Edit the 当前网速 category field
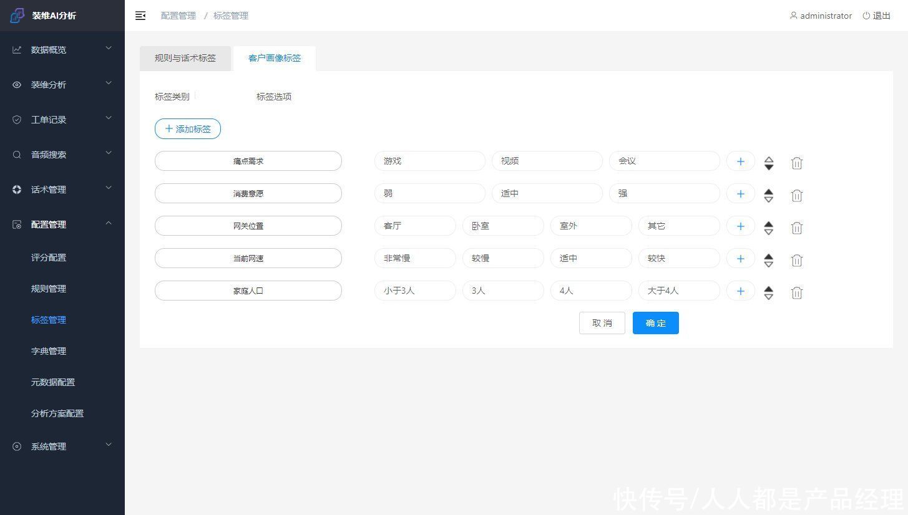 [248, 258]
